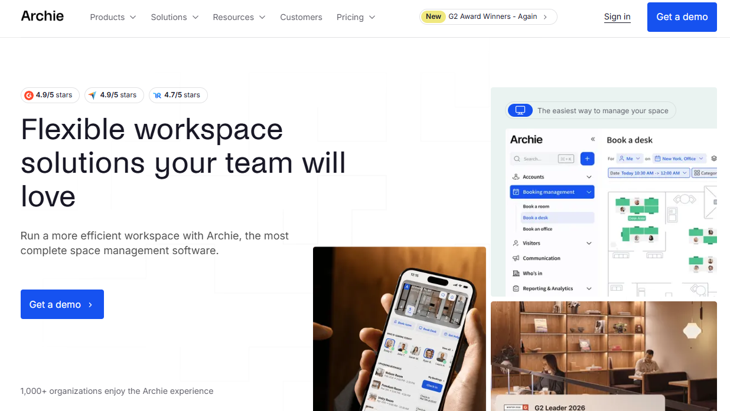The width and height of the screenshot is (730, 411).
Task: Expand the Resources dropdown menu
Action: pos(239,17)
